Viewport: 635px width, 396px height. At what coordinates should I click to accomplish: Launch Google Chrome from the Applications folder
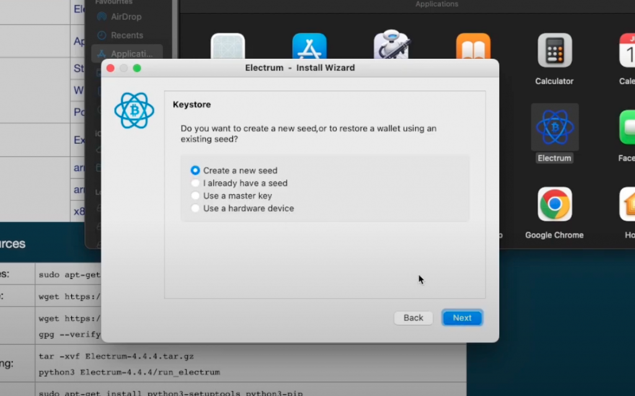554,204
